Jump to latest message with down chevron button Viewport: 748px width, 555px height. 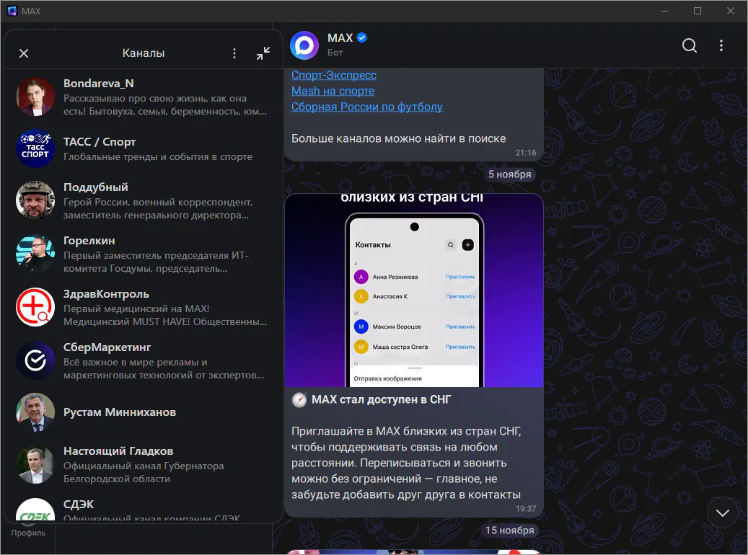723,512
